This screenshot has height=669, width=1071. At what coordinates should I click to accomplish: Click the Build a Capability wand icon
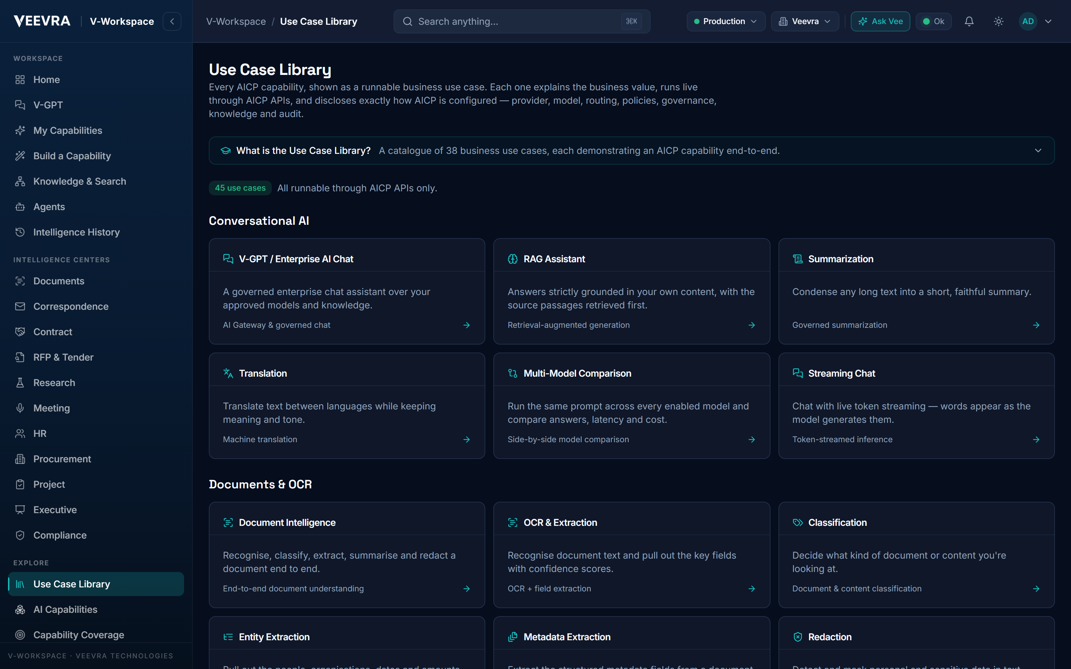(x=20, y=156)
